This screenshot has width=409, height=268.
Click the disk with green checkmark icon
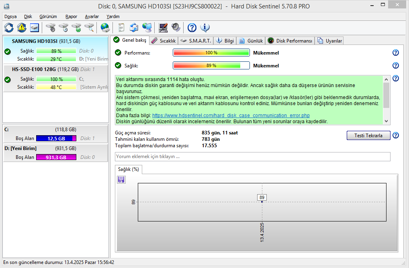[76, 27]
